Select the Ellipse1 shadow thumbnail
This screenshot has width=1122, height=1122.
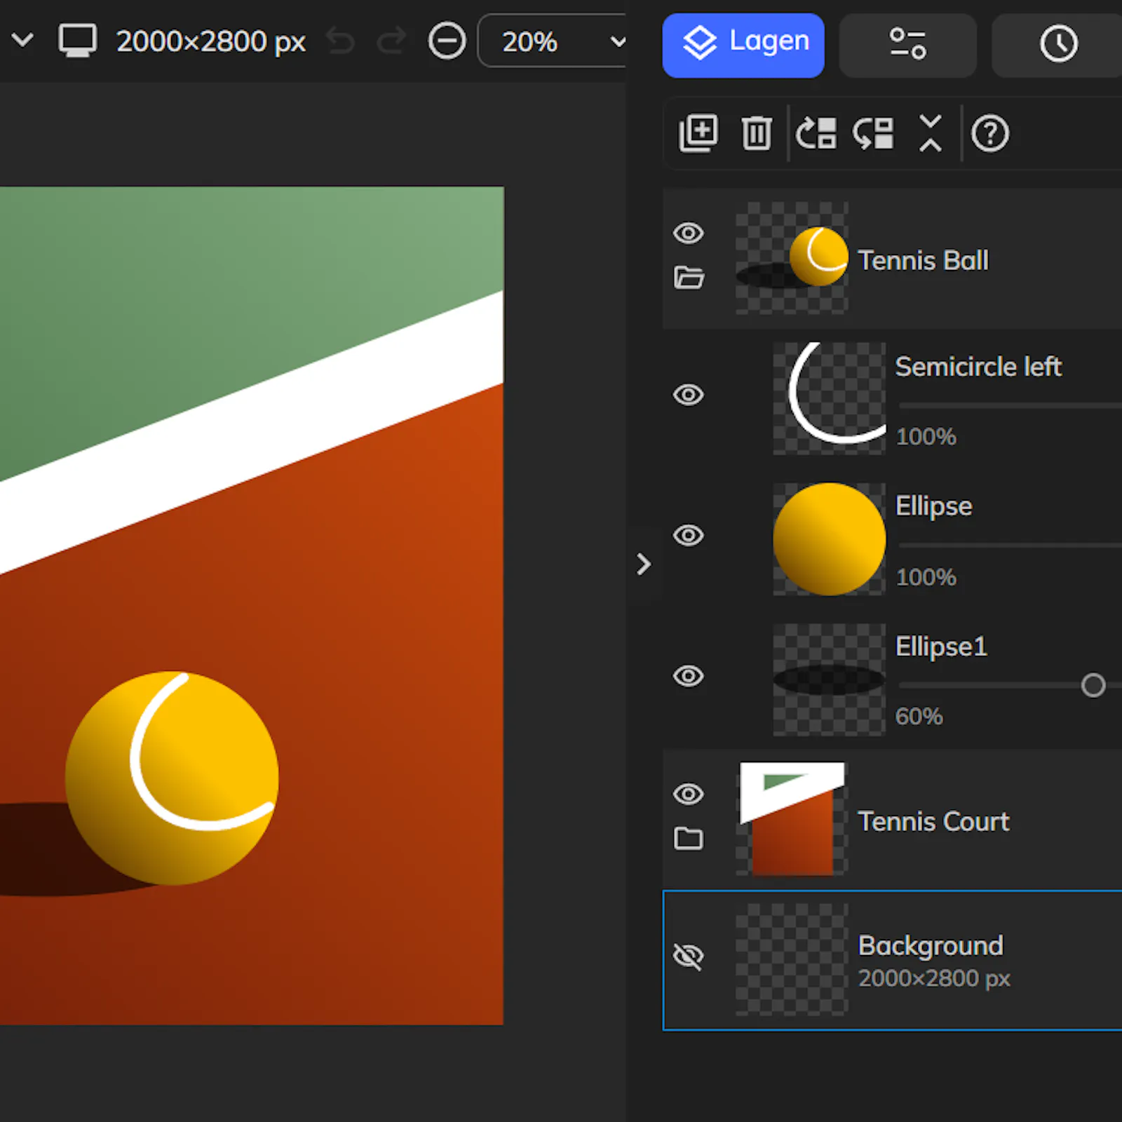point(830,680)
